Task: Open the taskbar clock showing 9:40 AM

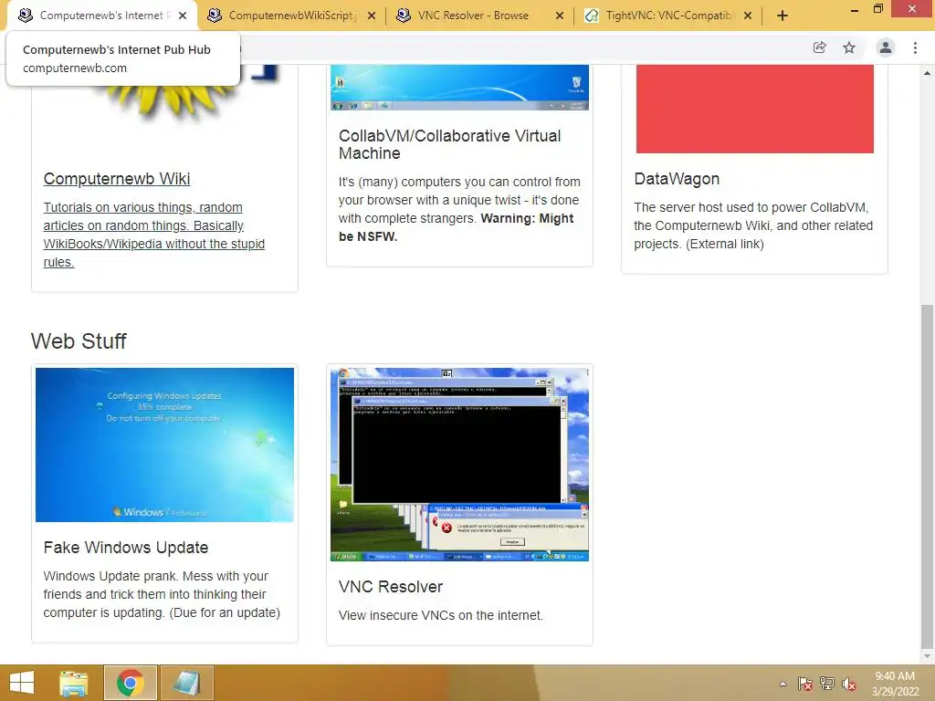Action: (x=895, y=684)
